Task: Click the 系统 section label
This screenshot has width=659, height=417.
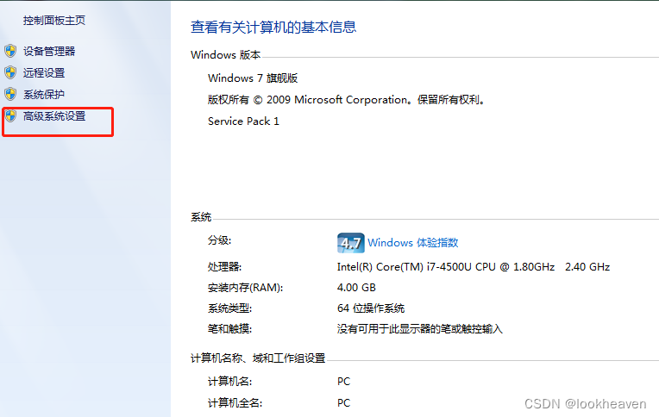Action: pos(201,217)
